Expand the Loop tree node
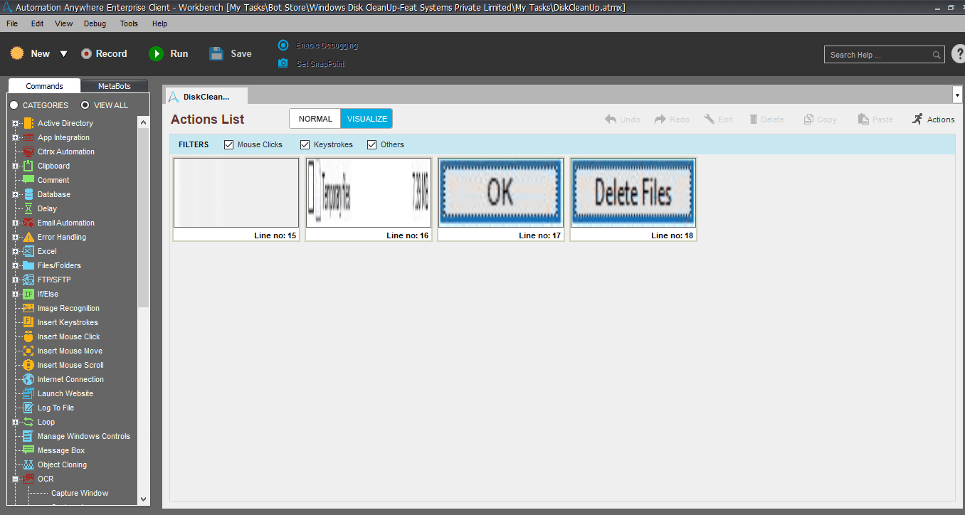This screenshot has height=515, width=965. point(15,422)
